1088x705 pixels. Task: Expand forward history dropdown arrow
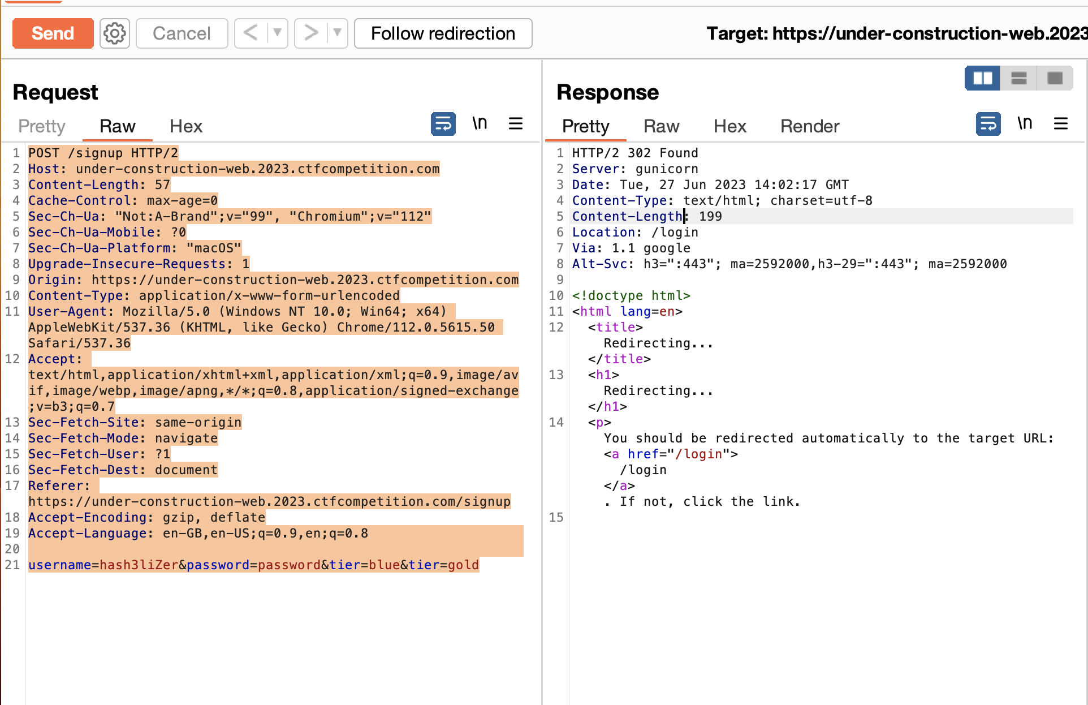pyautogui.click(x=337, y=33)
